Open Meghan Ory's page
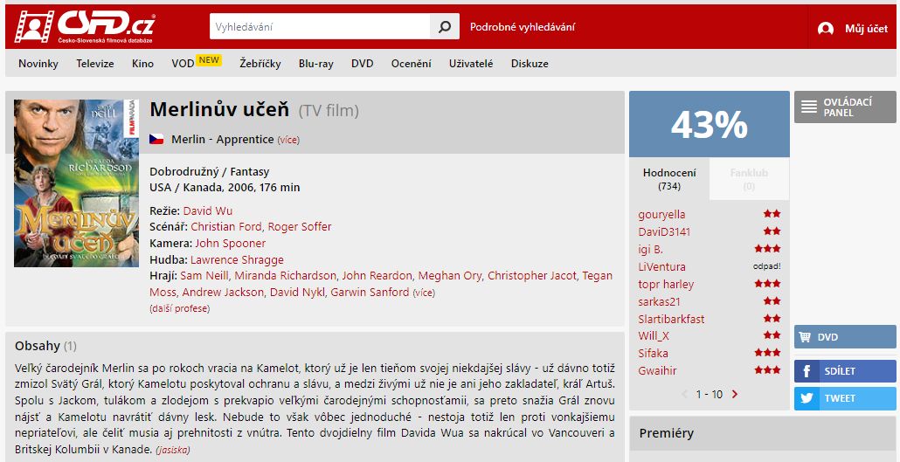 450,276
